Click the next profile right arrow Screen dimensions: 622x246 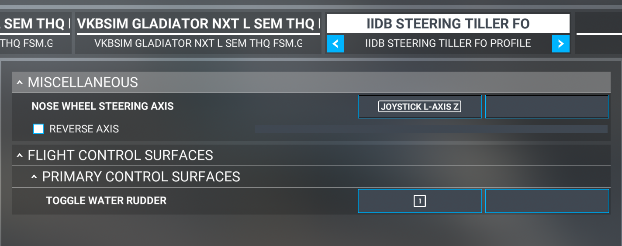[x=561, y=44]
